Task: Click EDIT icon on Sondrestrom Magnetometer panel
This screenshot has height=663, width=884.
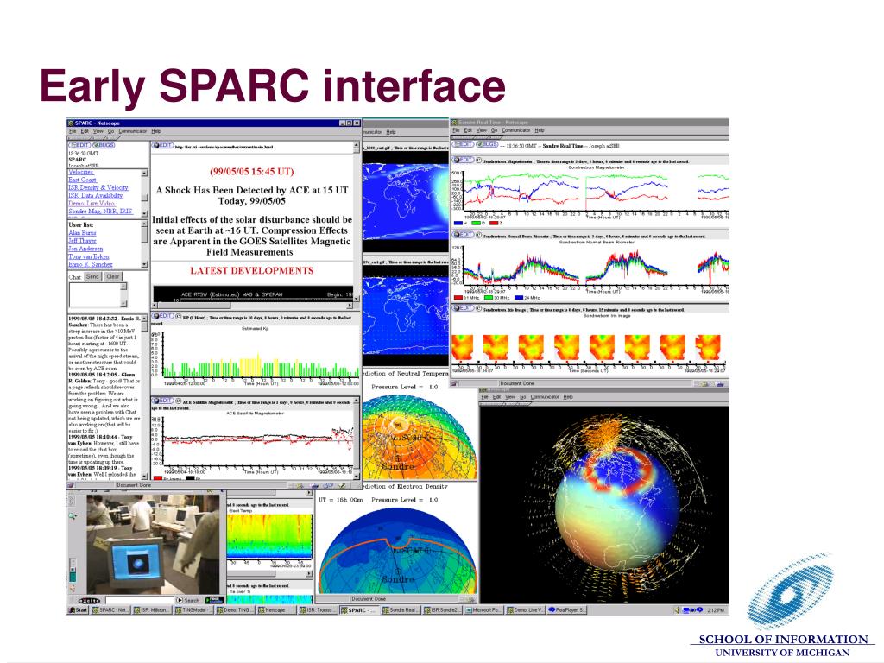Action: point(464,160)
